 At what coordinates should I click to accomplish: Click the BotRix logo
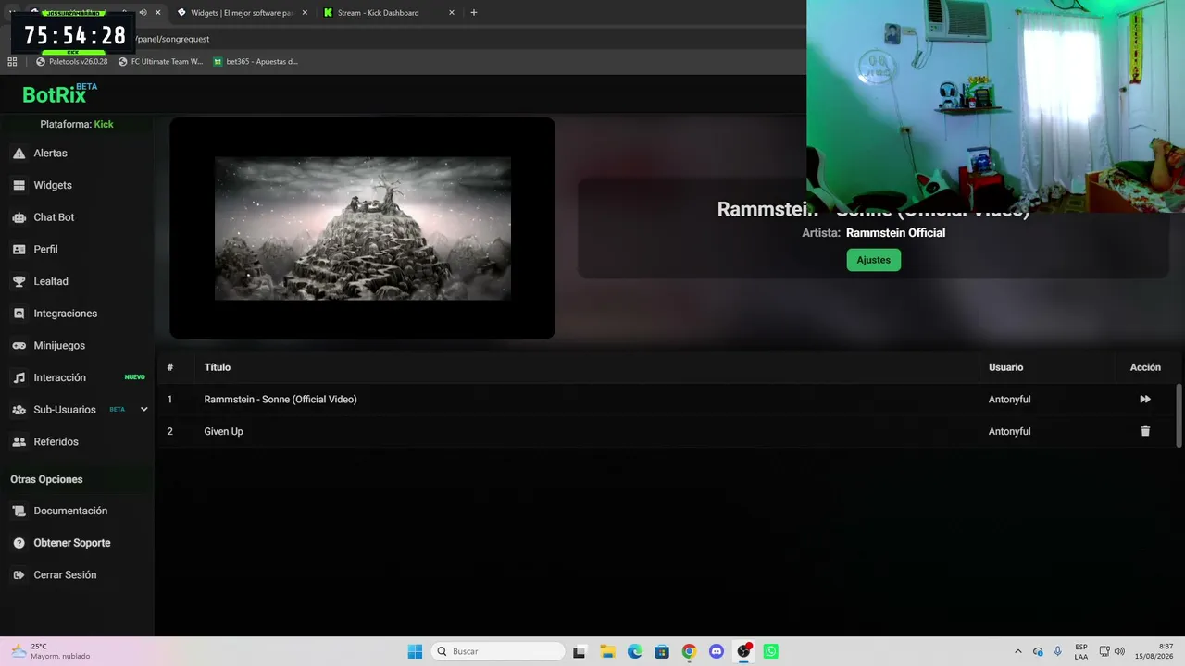point(59,93)
